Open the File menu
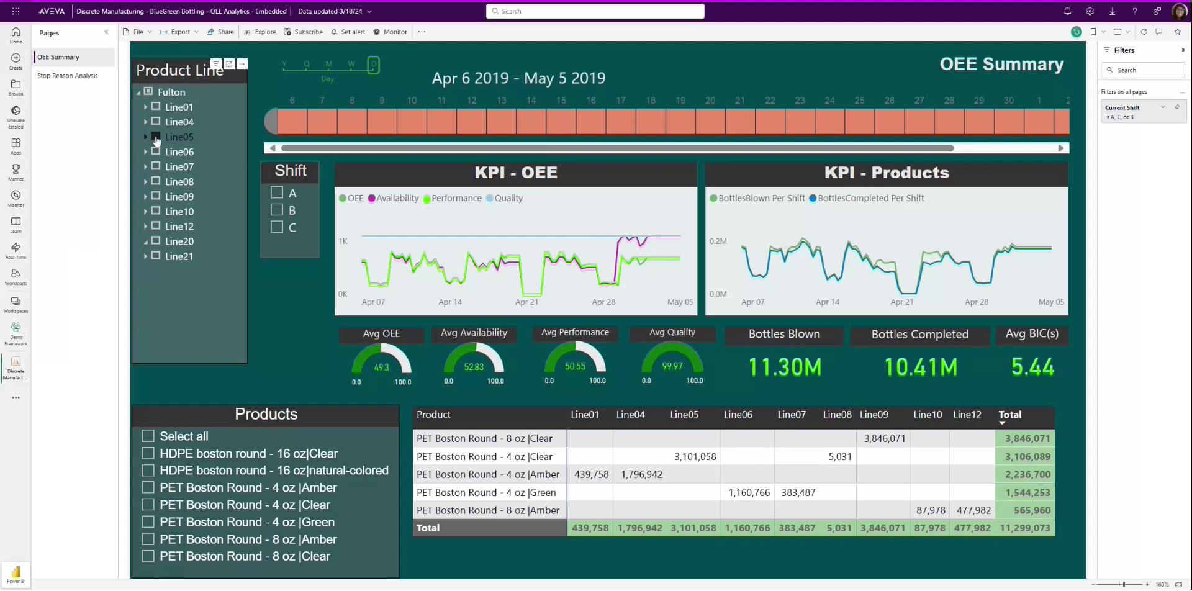Viewport: 1192px width, 591px height. [x=137, y=32]
